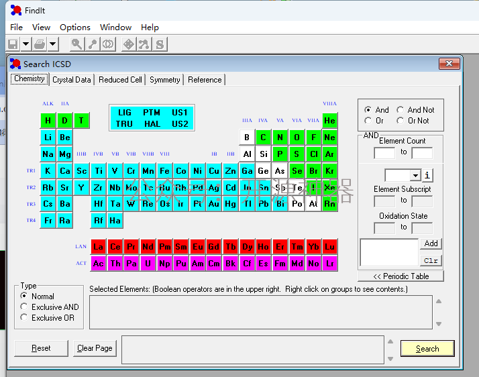This screenshot has width=479, height=377.
Task: Choose the LIG group in the group box
Action: point(125,113)
